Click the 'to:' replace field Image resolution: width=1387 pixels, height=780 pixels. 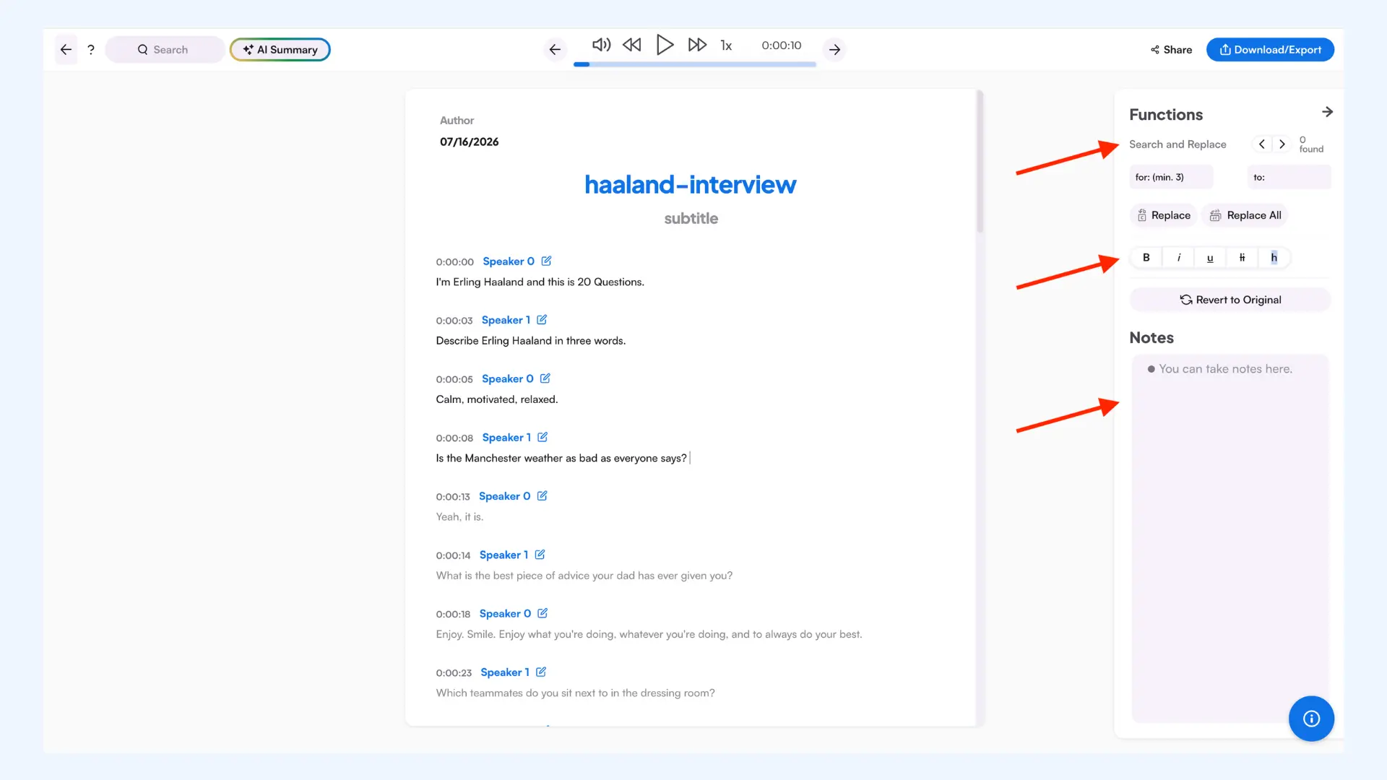[x=1289, y=177]
